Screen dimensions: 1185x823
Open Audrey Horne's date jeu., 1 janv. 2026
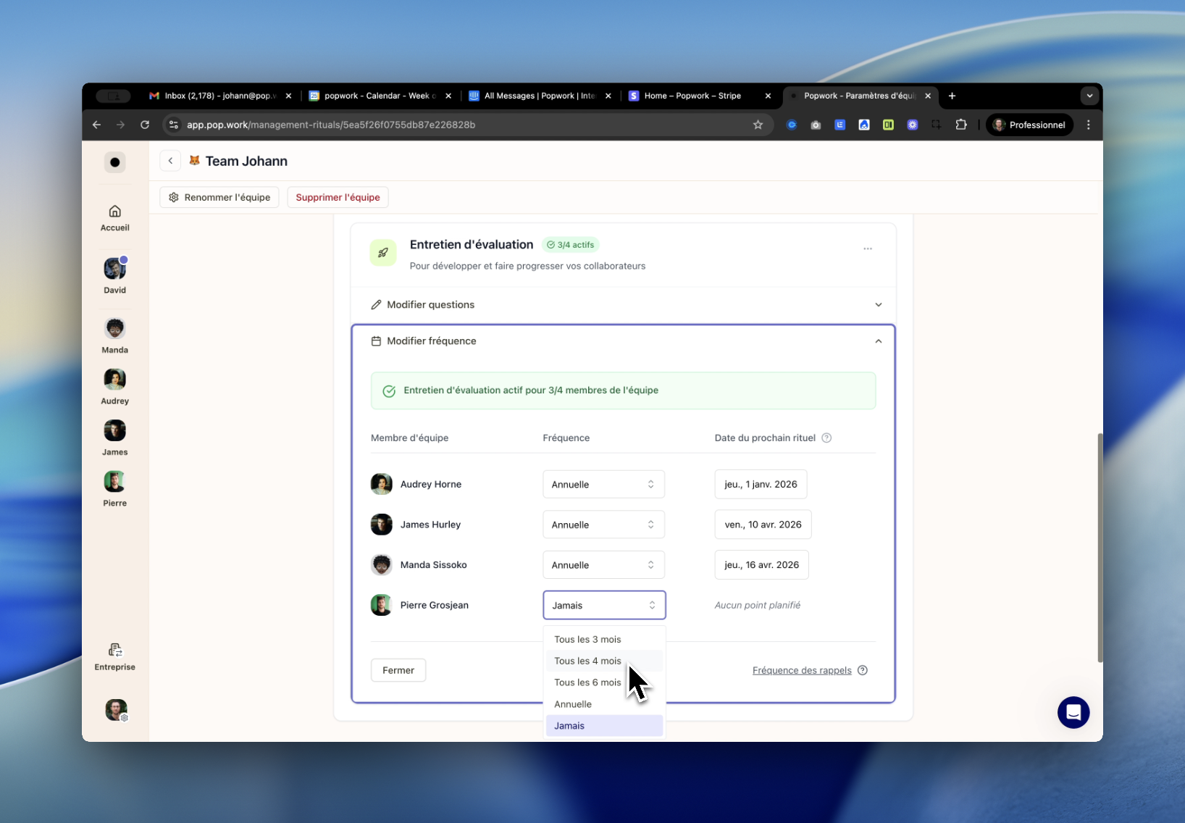click(x=761, y=485)
